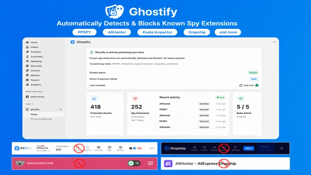Click the 252 Spy Extensions value
The height and width of the screenshot is (175, 311).
point(136,107)
